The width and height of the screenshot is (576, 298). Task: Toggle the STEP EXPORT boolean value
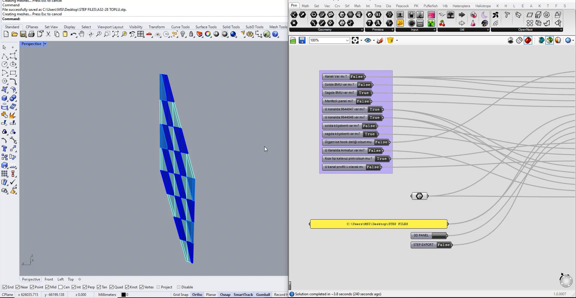click(x=443, y=245)
